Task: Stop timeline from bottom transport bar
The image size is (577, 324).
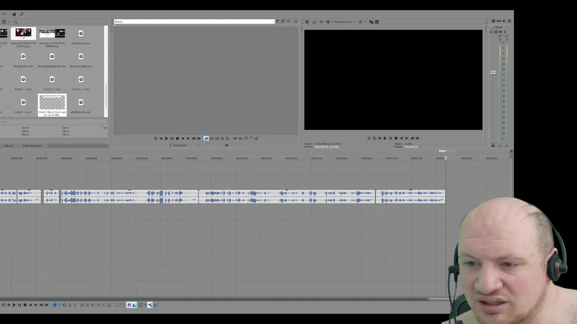Action: pyautogui.click(x=25, y=305)
